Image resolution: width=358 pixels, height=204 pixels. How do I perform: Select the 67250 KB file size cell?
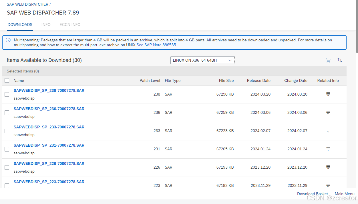[225, 94]
